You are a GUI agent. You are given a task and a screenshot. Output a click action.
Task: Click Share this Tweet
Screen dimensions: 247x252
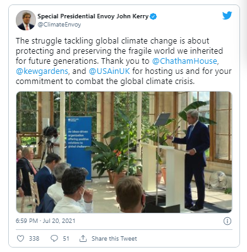[x=114, y=239]
